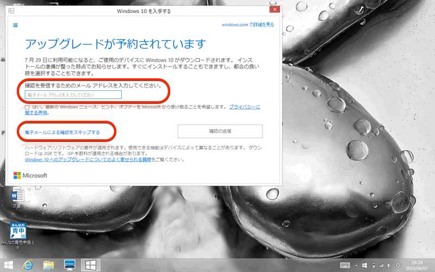Launch Internet Explorer from the taskbar
The width and height of the screenshot is (435, 272).
pos(28,265)
